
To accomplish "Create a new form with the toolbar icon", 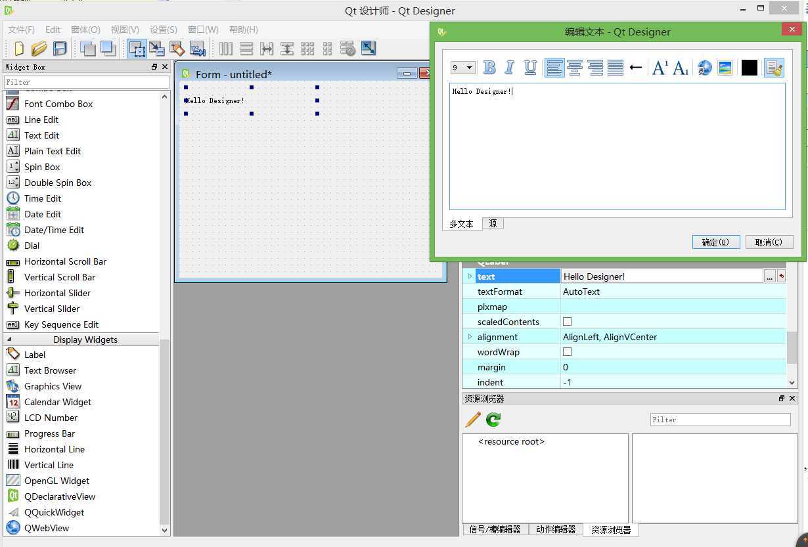I will coord(18,49).
